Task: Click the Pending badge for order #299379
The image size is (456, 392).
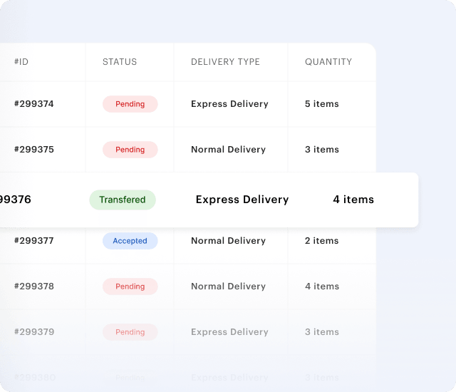Action: 130,332
